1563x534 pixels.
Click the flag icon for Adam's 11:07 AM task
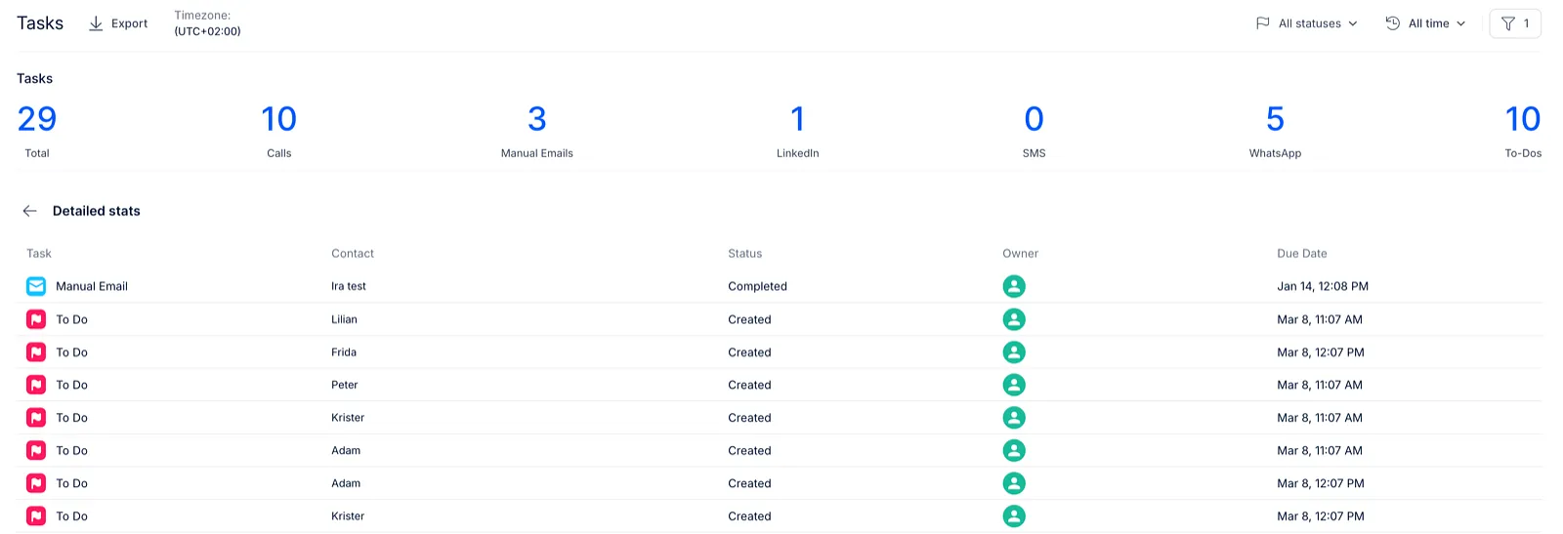36,451
